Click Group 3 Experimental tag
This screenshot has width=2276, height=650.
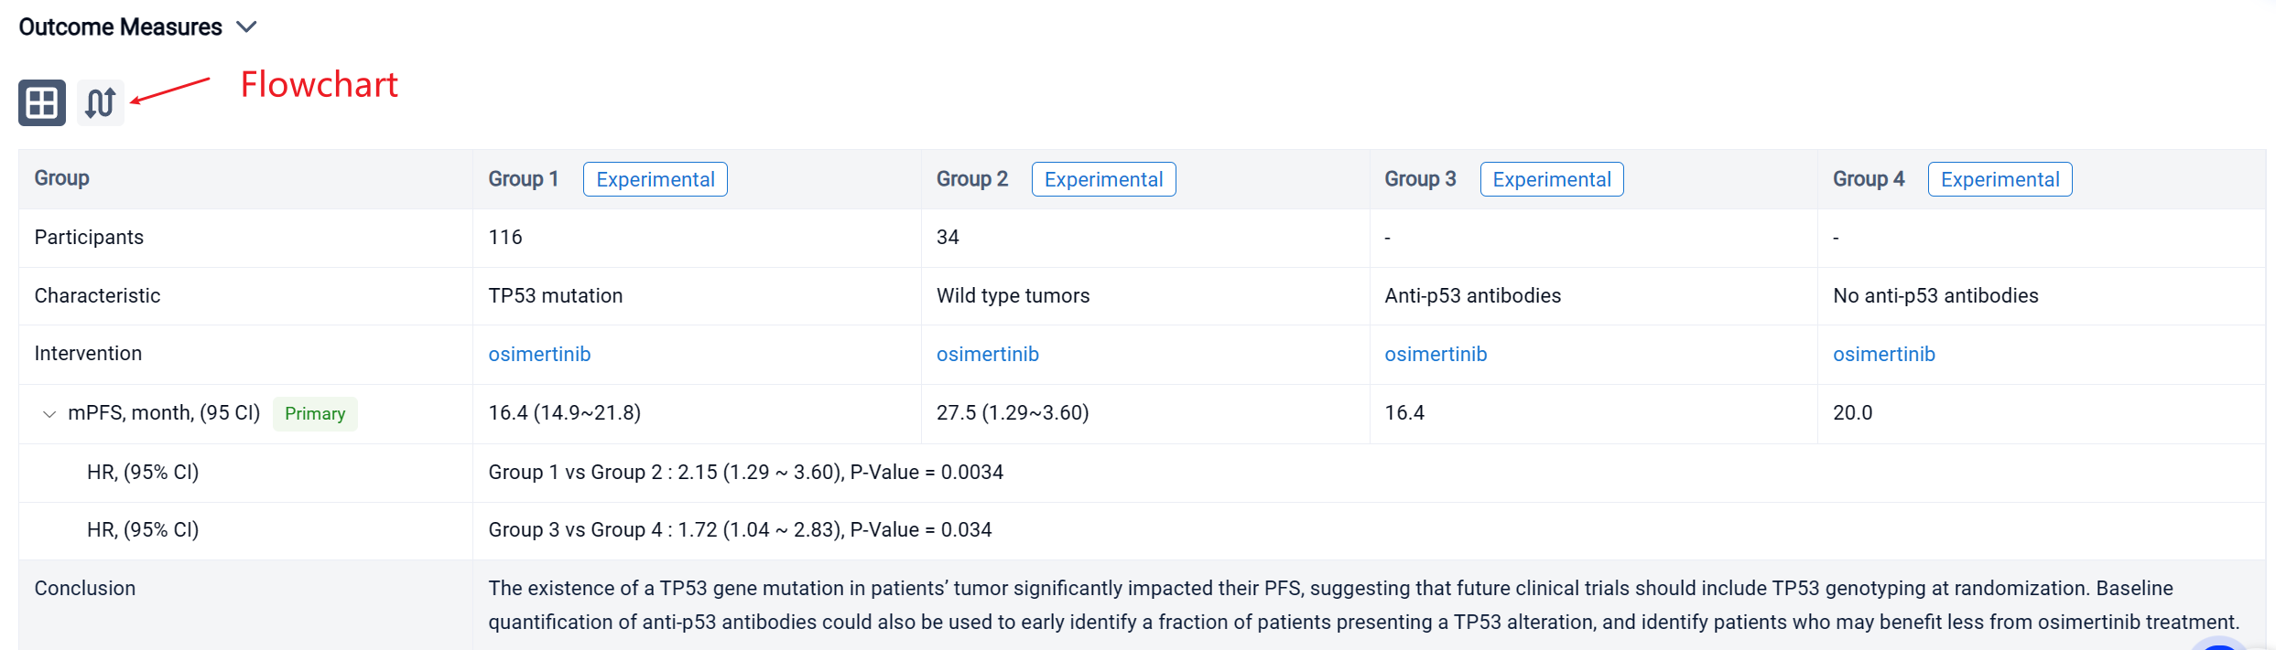(1551, 180)
